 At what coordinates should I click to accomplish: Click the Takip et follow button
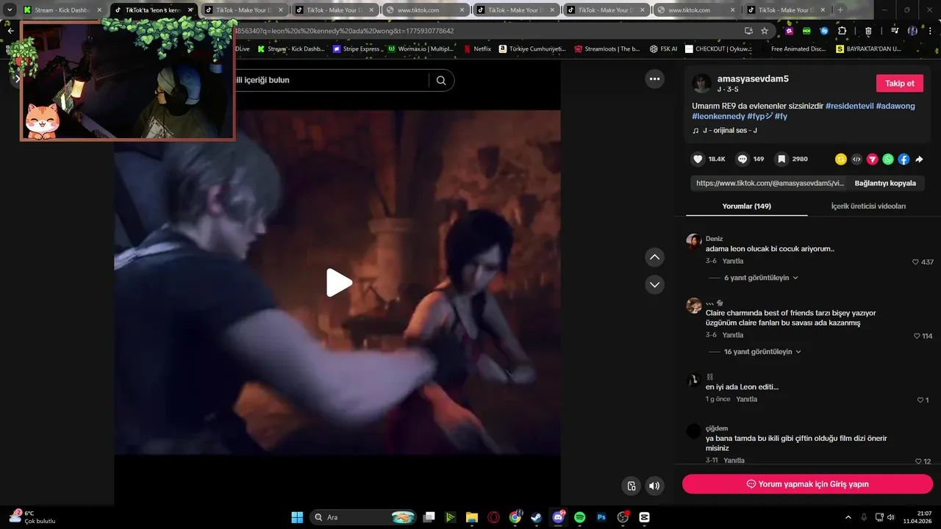click(x=899, y=83)
